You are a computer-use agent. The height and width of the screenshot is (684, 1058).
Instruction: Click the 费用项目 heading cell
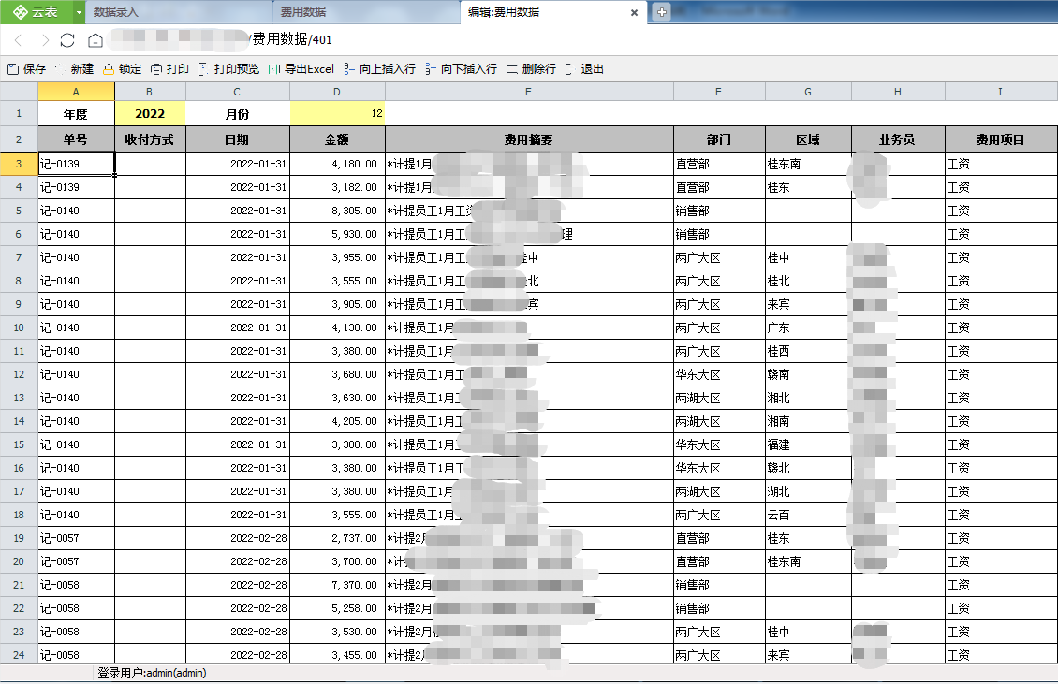1001,139
